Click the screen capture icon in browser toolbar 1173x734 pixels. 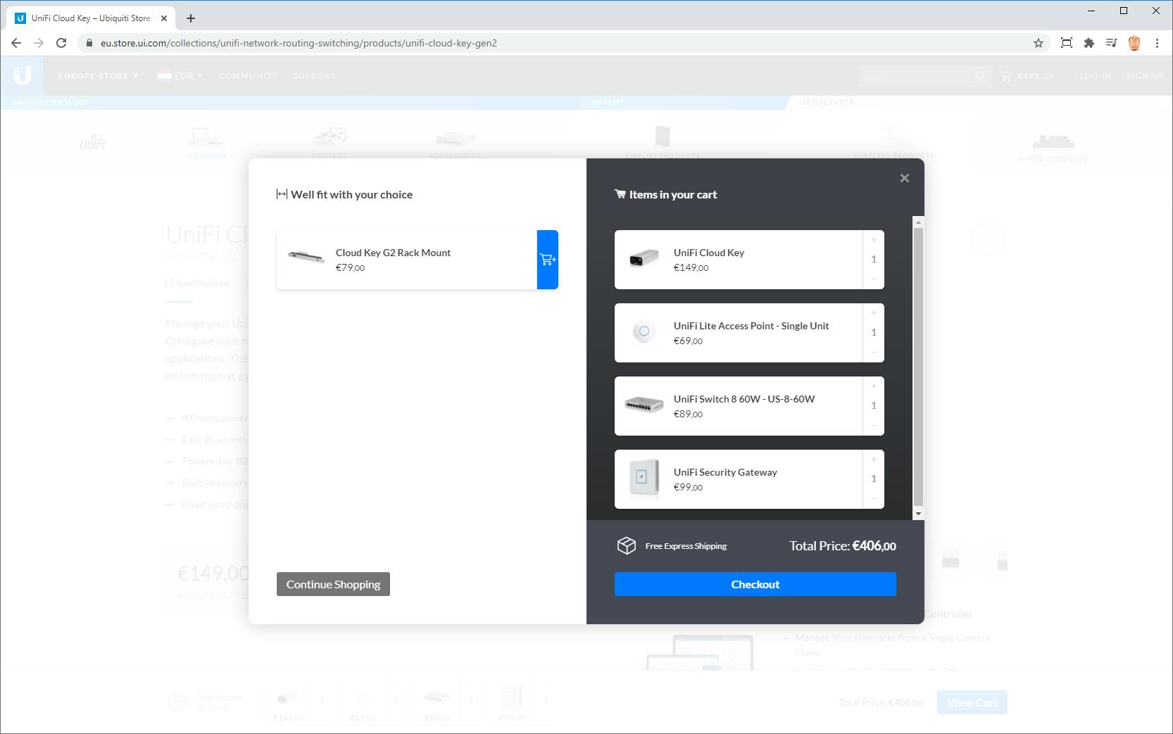pyautogui.click(x=1067, y=43)
